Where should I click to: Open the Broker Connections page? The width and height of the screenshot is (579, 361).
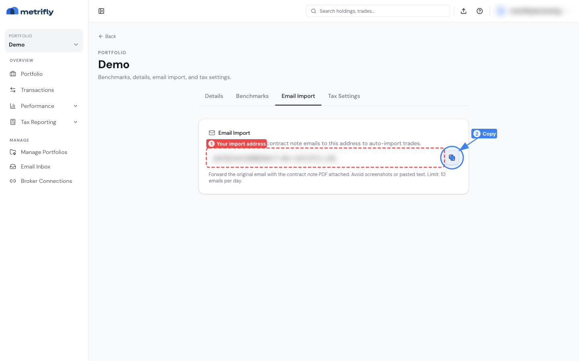[x=44, y=181]
